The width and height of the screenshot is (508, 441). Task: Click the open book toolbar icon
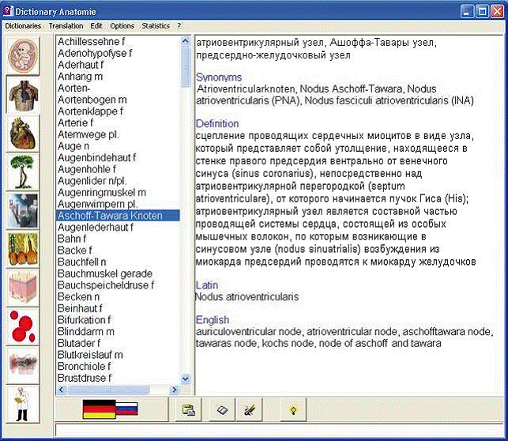coord(222,410)
